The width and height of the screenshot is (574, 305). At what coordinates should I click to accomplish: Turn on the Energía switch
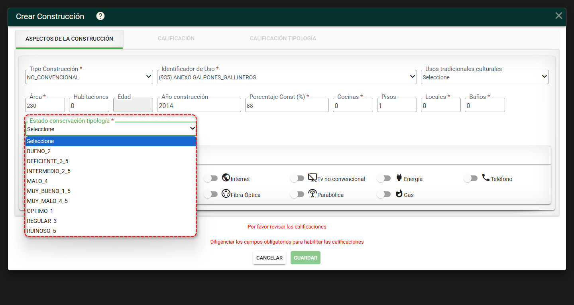pyautogui.click(x=384, y=179)
